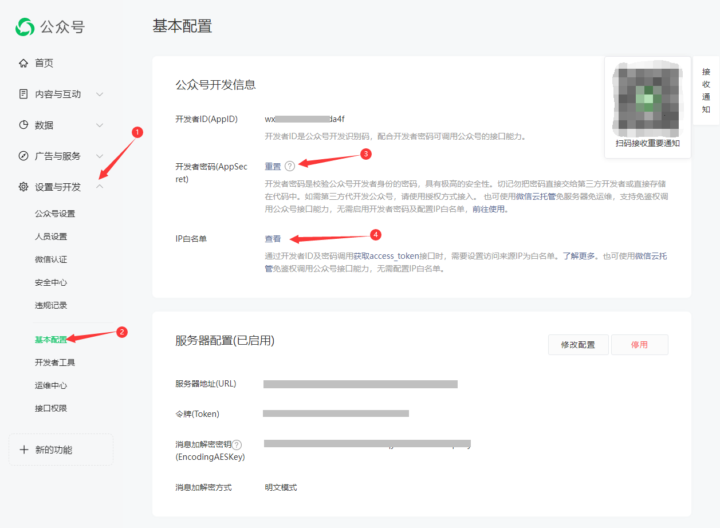Click the plus icon for 新的功能

[24, 450]
